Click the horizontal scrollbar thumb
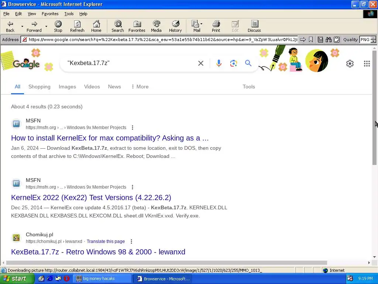The width and height of the screenshot is (378, 284). pyautogui.click(x=166, y=263)
